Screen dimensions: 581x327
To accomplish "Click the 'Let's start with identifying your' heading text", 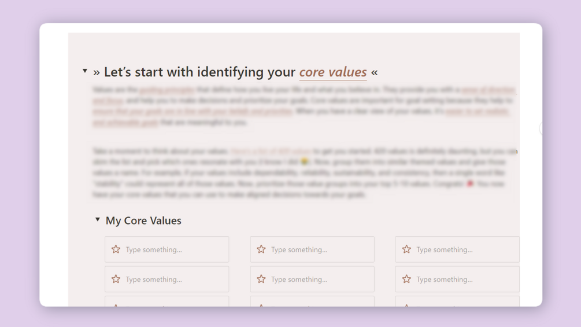I will click(199, 72).
